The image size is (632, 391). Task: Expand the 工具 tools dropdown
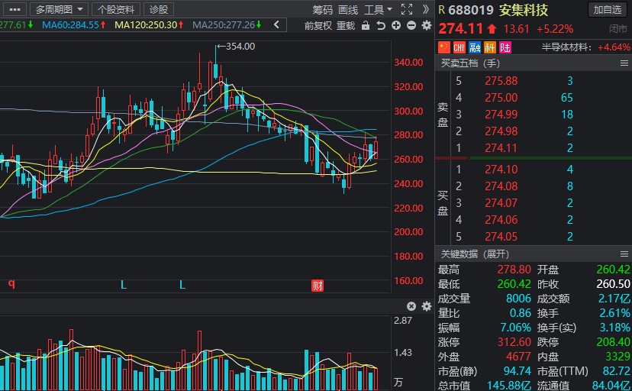[378, 10]
